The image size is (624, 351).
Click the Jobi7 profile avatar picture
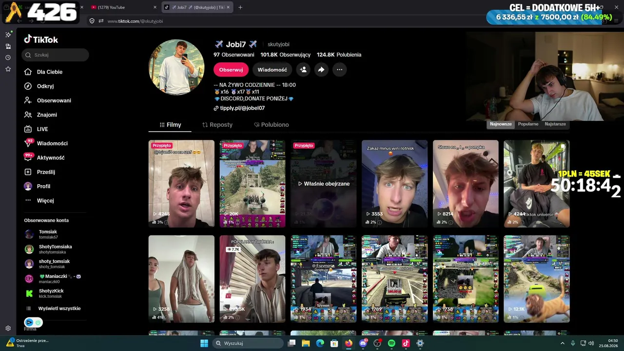(176, 67)
